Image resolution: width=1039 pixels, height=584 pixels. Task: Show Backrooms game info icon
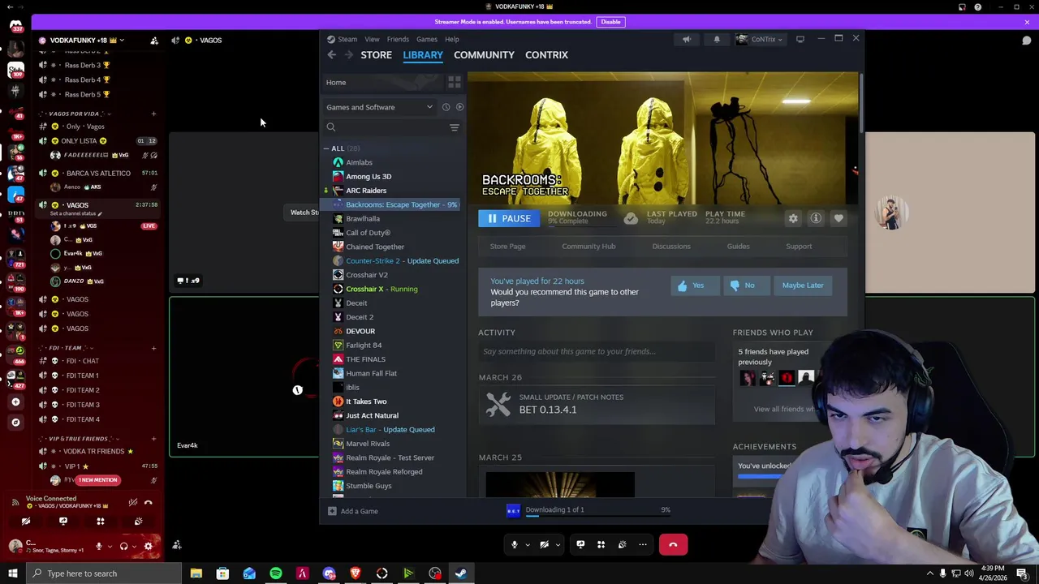point(816,218)
